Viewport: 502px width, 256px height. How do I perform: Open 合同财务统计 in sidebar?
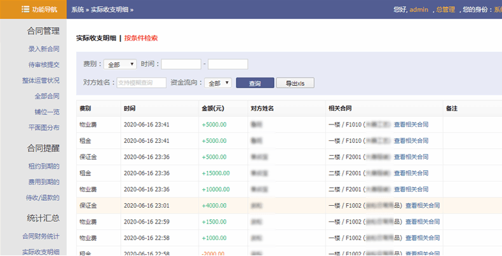[41, 236]
